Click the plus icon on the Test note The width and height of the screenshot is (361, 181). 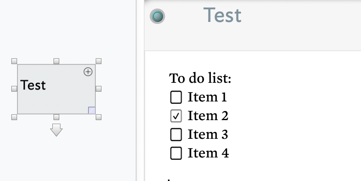pos(88,72)
